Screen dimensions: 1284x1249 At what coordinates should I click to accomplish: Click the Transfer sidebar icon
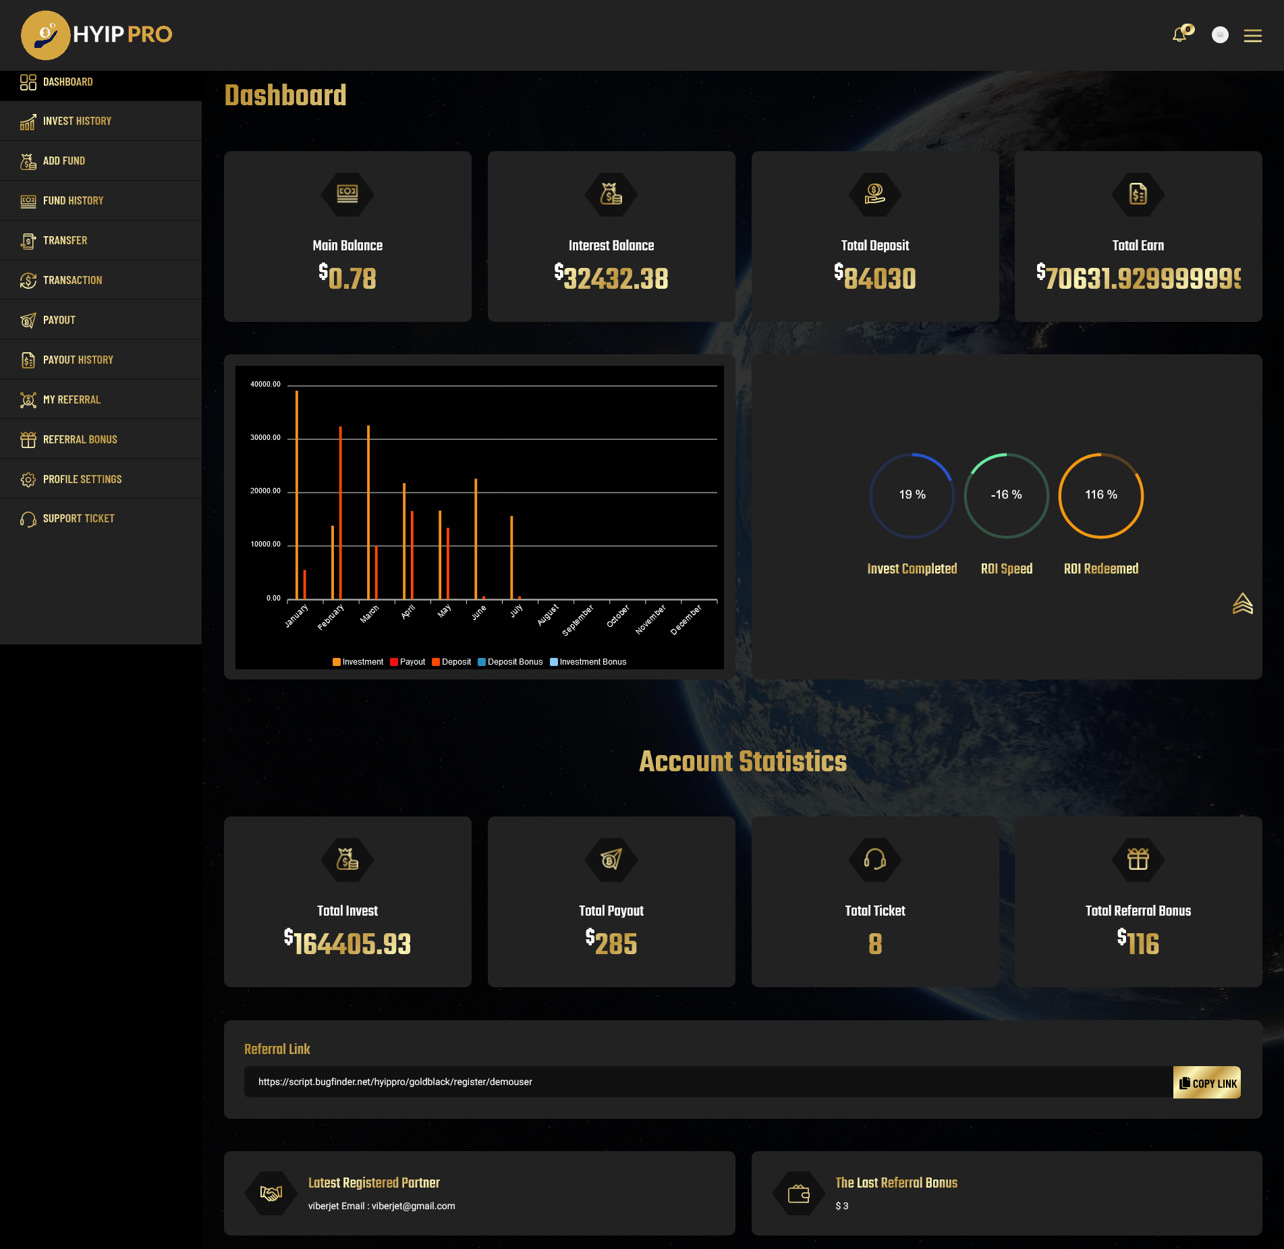pos(28,240)
